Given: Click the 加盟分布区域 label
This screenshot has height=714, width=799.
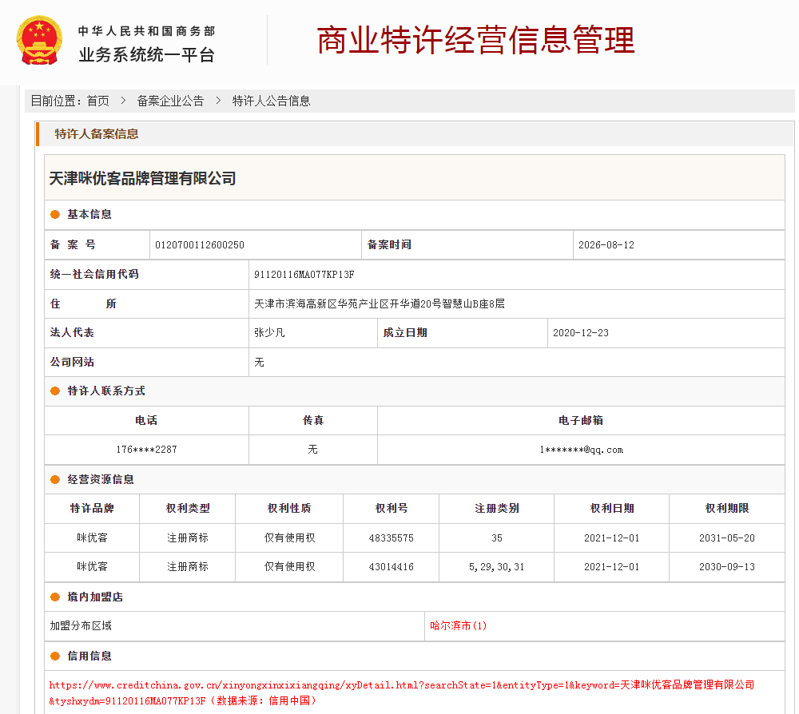Looking at the screenshot, I should coord(81,625).
